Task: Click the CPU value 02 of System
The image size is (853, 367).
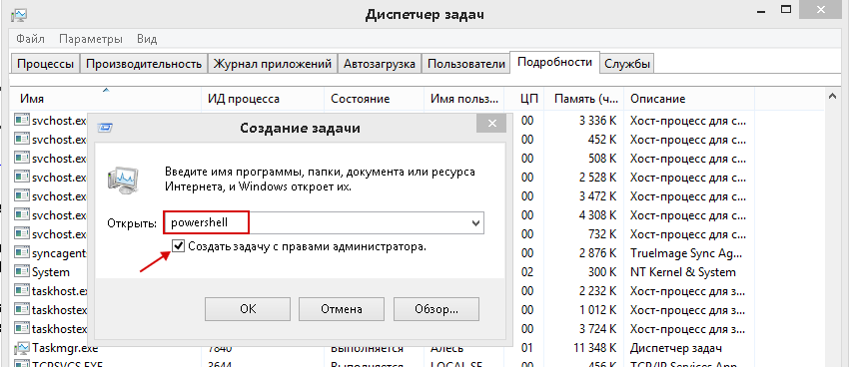Action: coord(527,272)
